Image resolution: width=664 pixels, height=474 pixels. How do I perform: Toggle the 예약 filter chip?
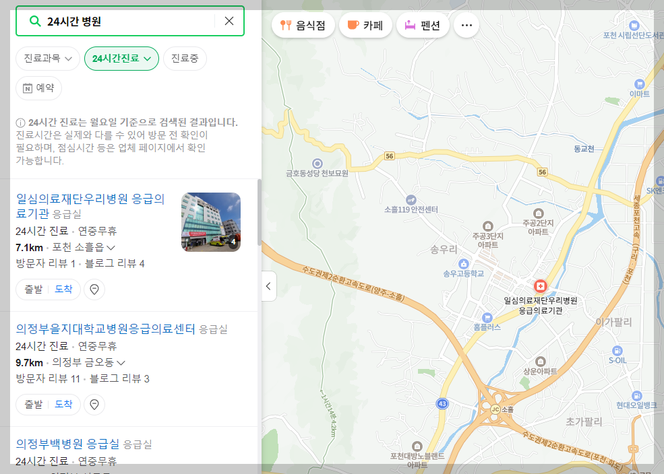coord(38,88)
